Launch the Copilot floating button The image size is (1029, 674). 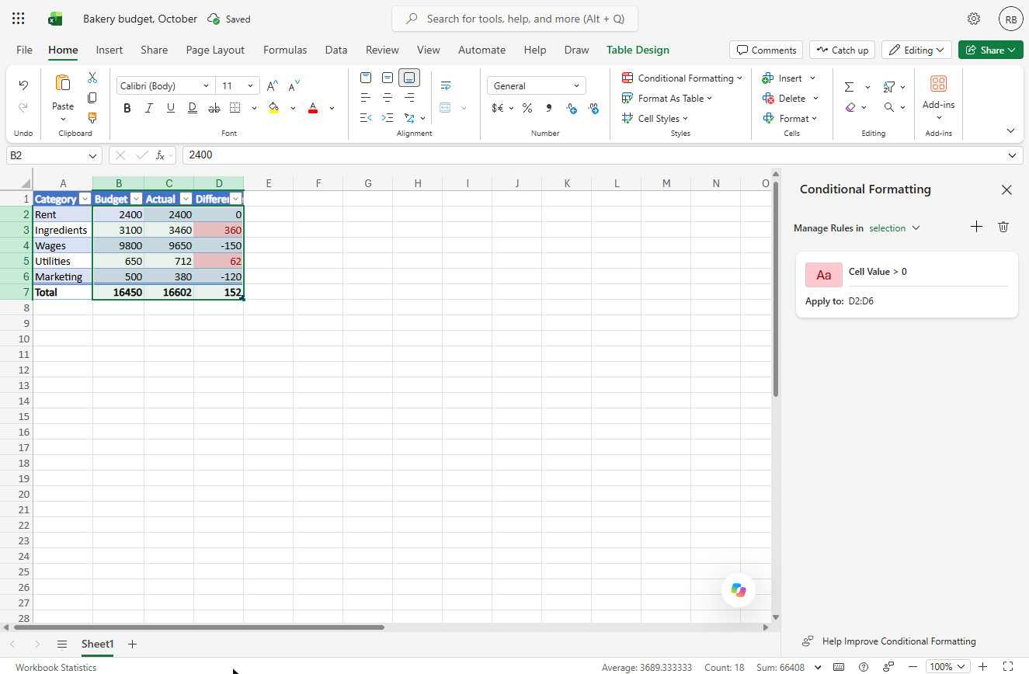[739, 590]
